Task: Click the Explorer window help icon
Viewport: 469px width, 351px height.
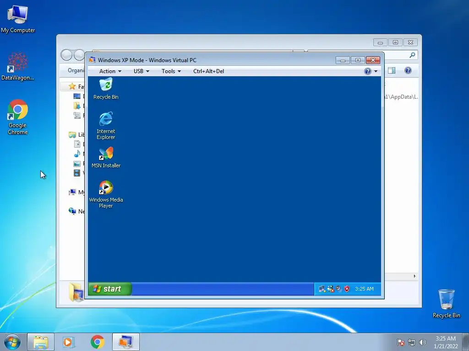Action: [408, 70]
